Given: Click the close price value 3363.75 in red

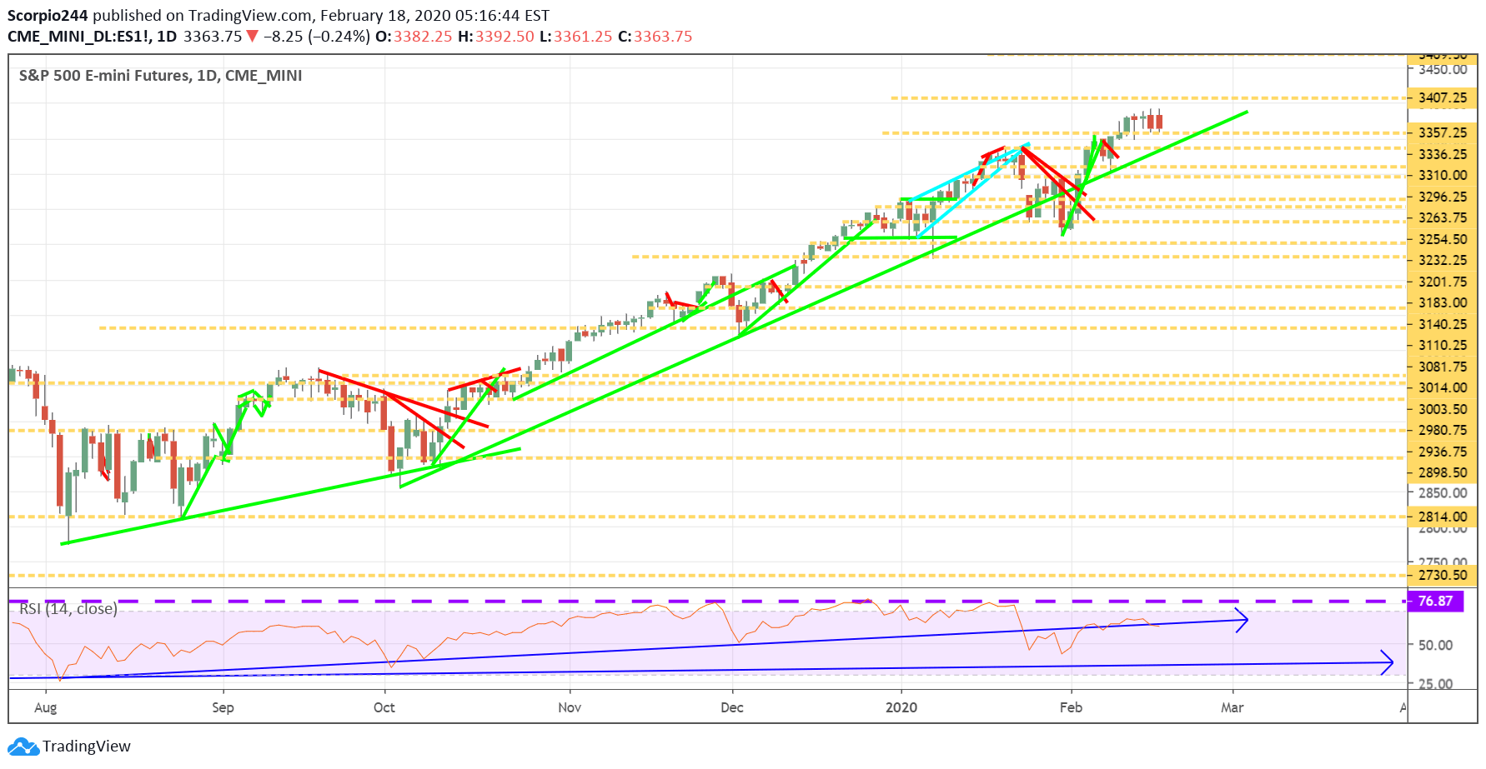Looking at the screenshot, I should [663, 37].
